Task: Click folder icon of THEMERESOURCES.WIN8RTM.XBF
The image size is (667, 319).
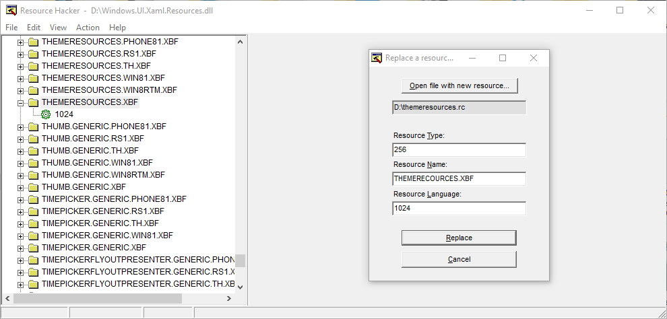Action: tap(33, 90)
